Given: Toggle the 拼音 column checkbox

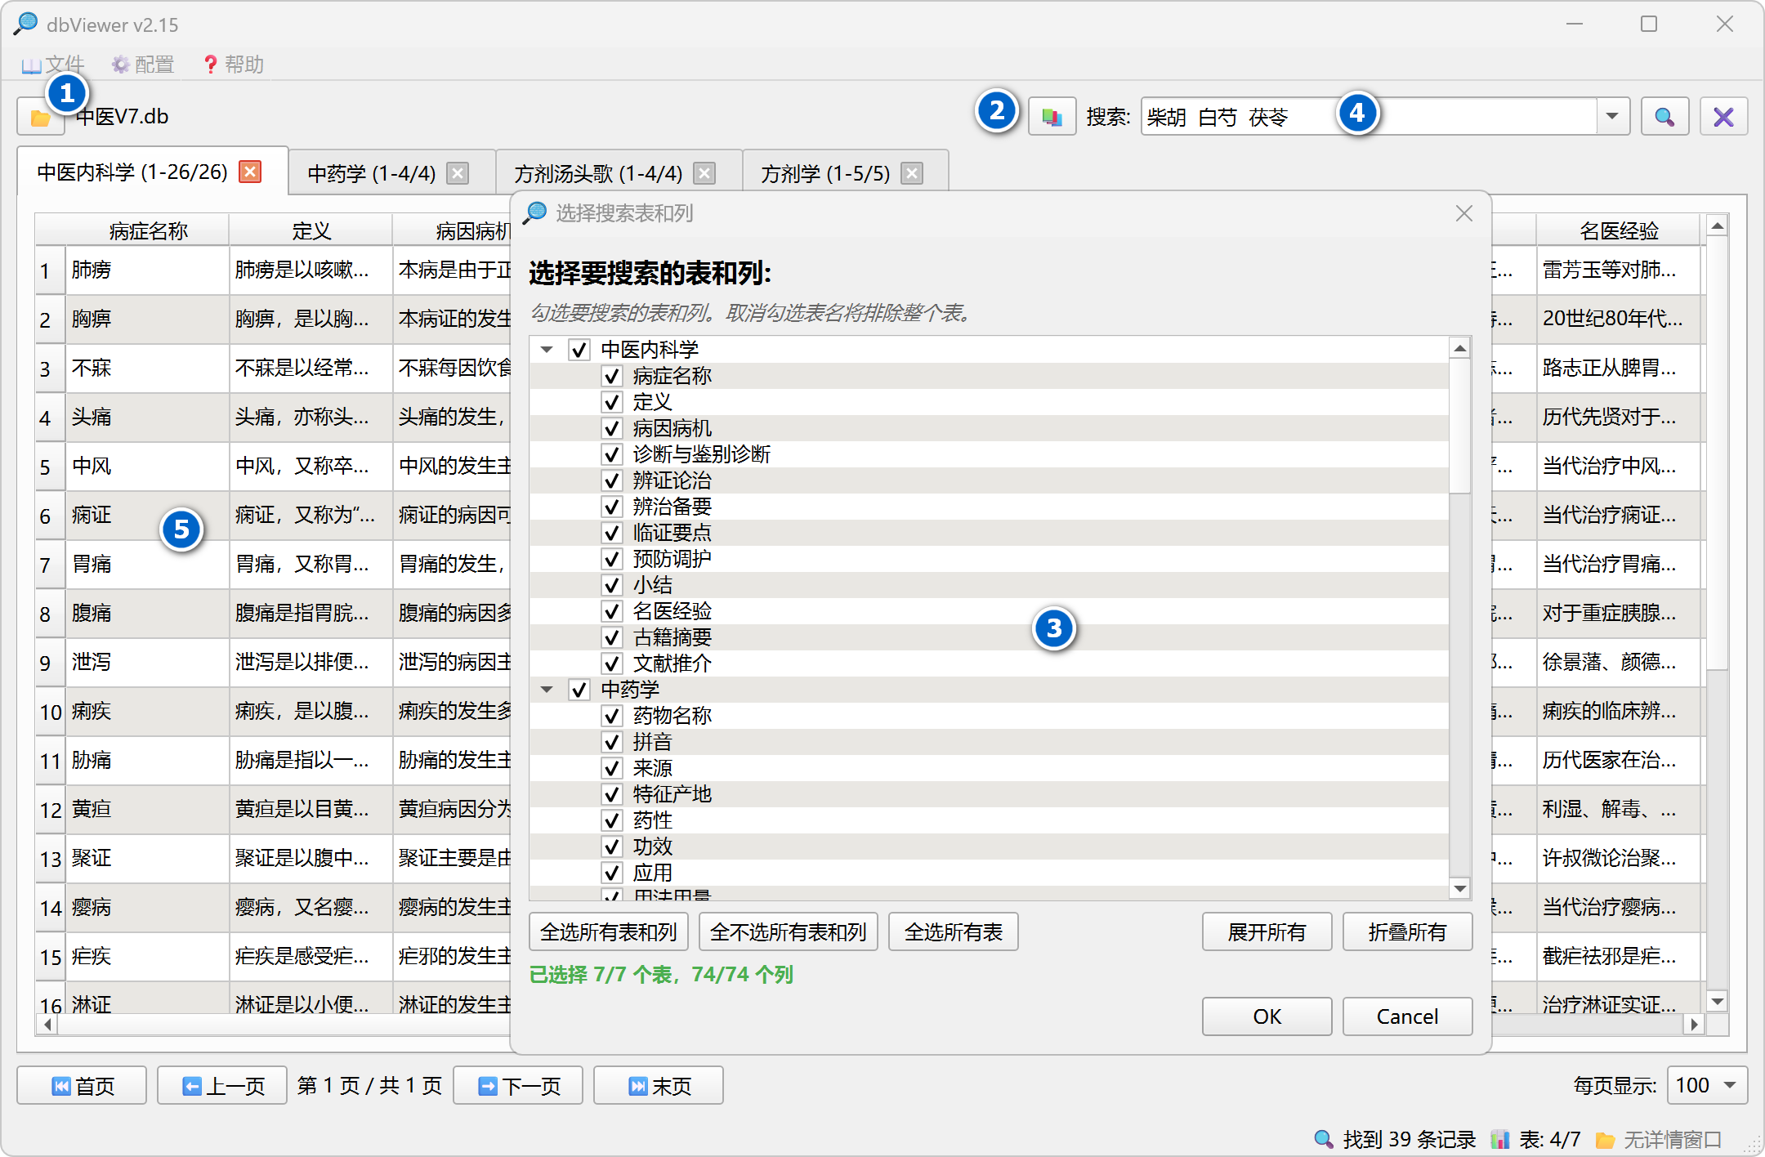Looking at the screenshot, I should (612, 742).
